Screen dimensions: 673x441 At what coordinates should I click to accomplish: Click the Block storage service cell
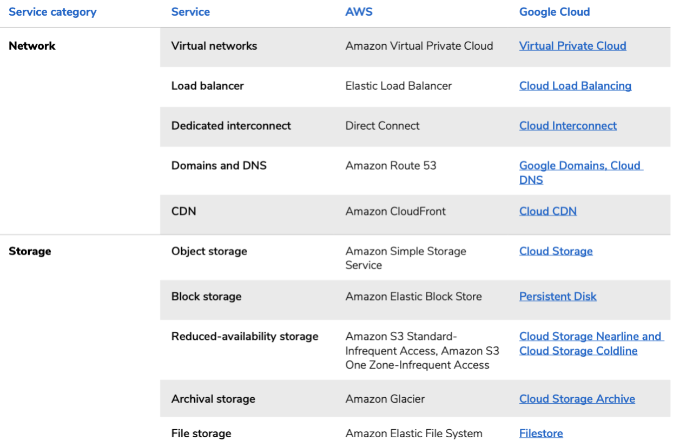point(207,297)
